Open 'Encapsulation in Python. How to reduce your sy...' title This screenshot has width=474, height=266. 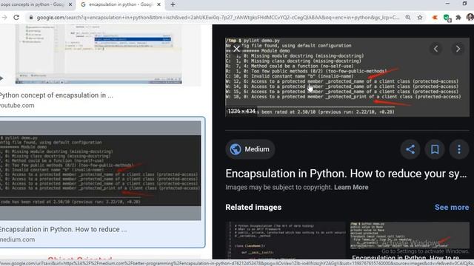click(x=346, y=174)
